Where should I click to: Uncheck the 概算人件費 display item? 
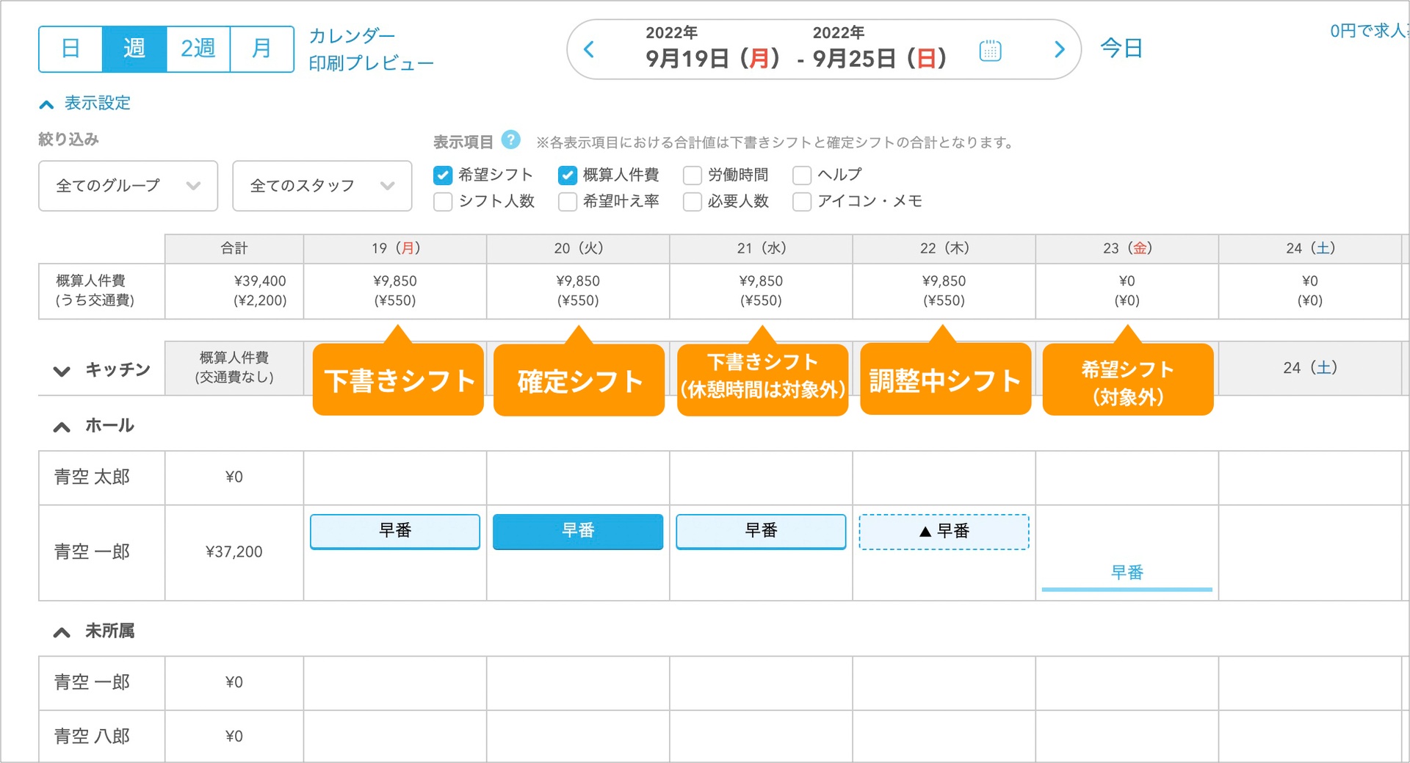point(567,175)
